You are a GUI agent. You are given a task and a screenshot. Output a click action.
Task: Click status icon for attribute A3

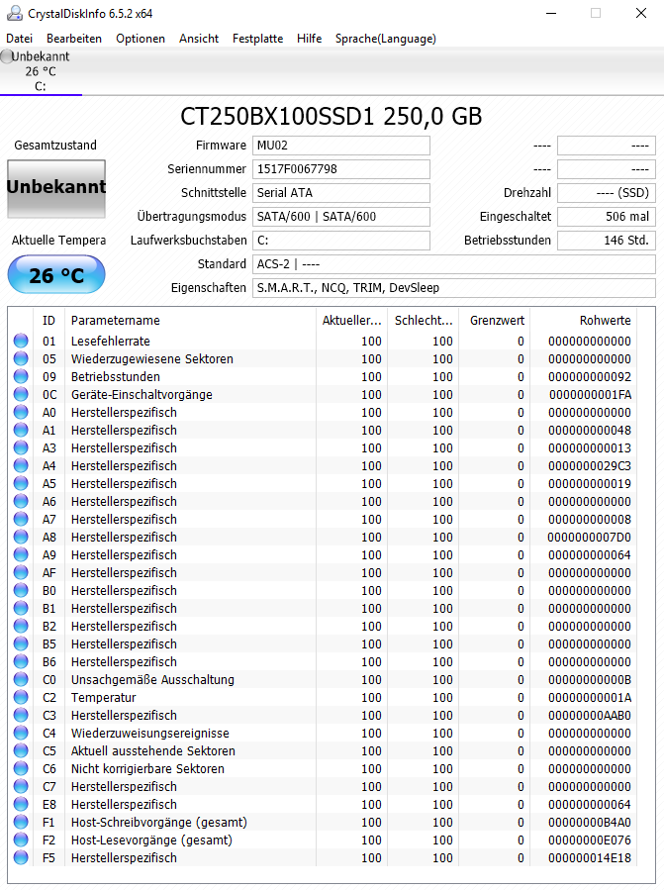(21, 447)
